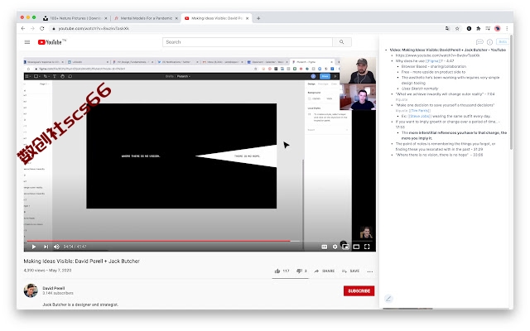530x331 pixels.
Task: Open a new browser tab
Action: pyautogui.click(x=258, y=18)
